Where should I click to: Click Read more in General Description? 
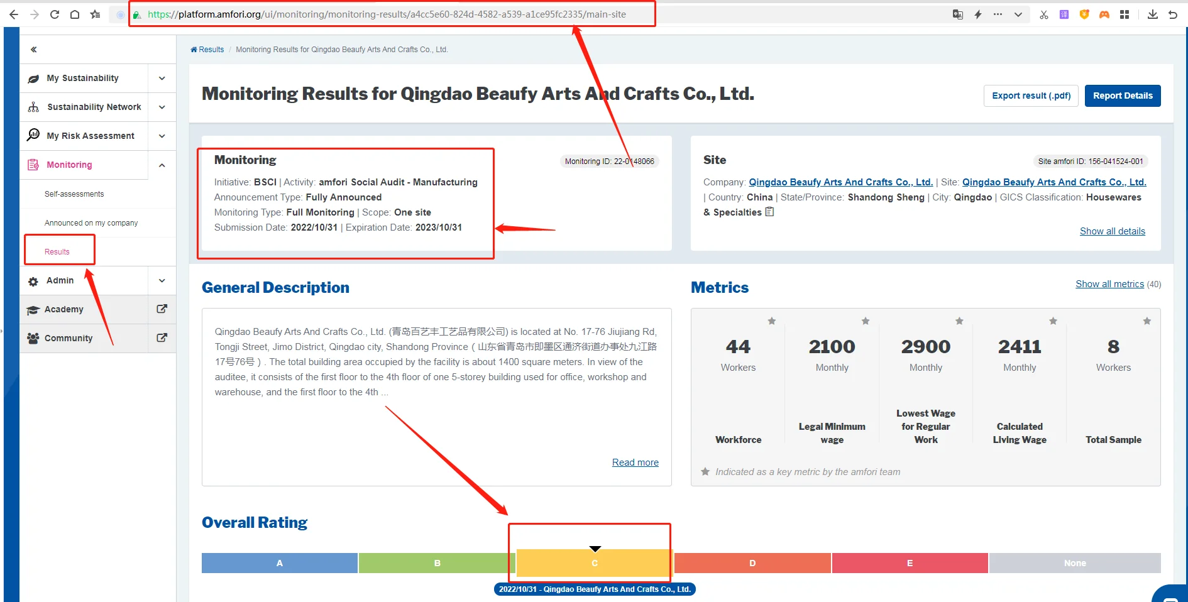click(x=635, y=462)
